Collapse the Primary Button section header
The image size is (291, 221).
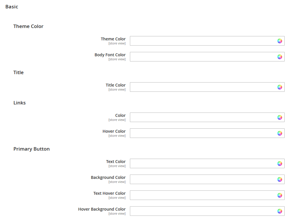[x=31, y=149]
